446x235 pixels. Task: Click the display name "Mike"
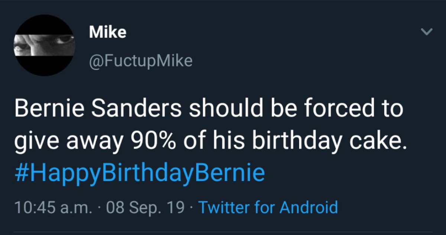108,33
